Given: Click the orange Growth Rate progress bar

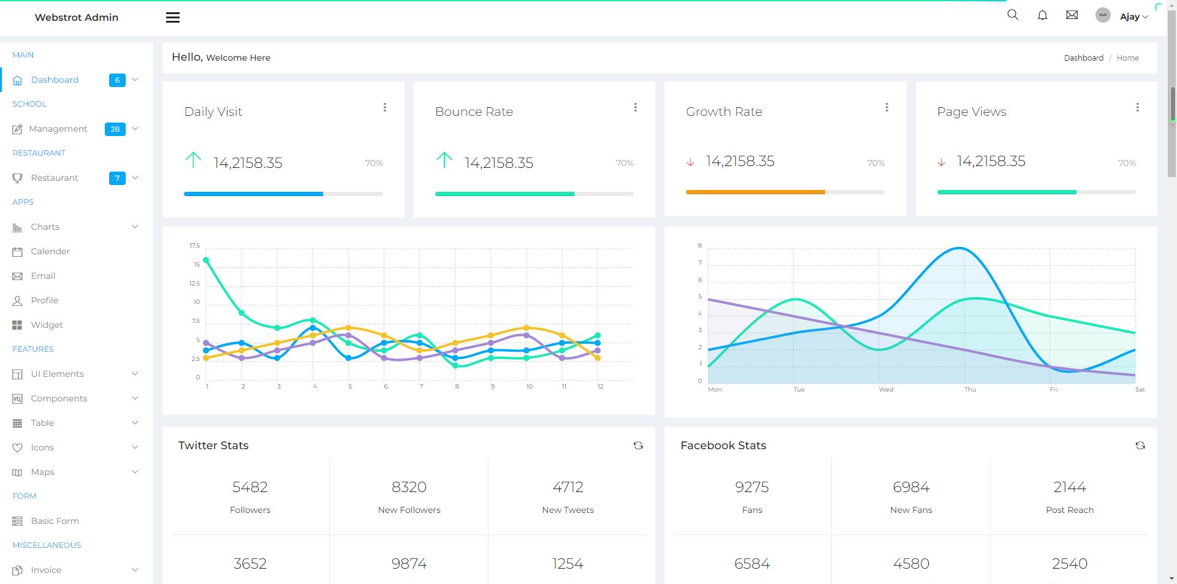Looking at the screenshot, I should coord(755,192).
